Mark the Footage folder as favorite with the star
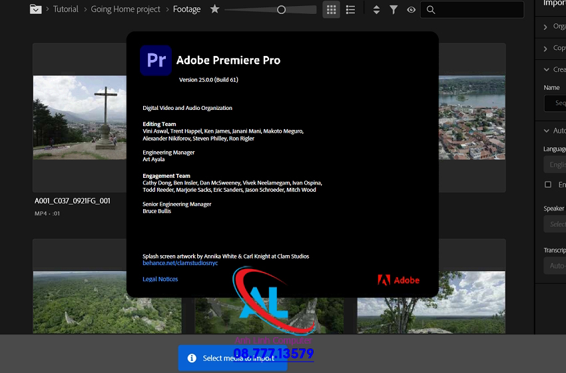The image size is (566, 373). coord(214,9)
